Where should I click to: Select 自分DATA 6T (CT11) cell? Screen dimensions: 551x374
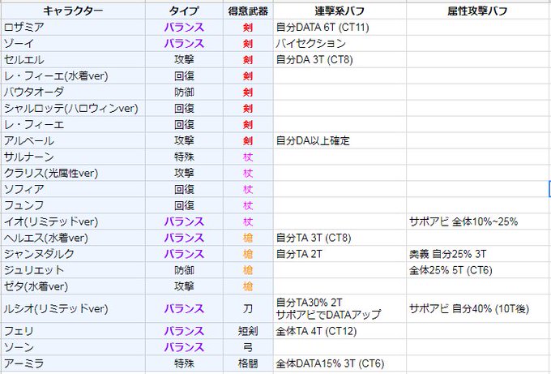pyautogui.click(x=340, y=27)
